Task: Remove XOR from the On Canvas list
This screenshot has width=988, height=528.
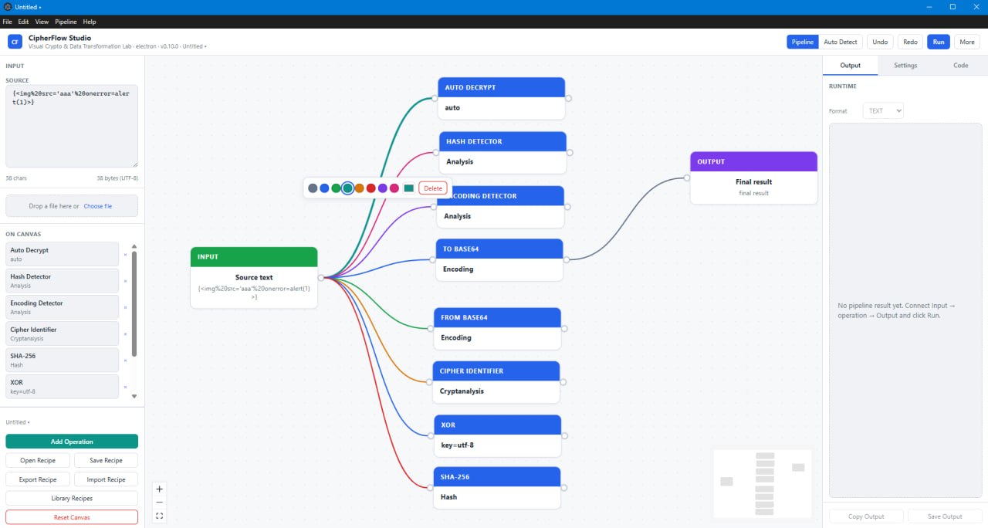Action: [125, 387]
